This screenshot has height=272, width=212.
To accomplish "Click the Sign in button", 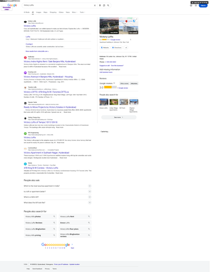I will pos(203,5).
